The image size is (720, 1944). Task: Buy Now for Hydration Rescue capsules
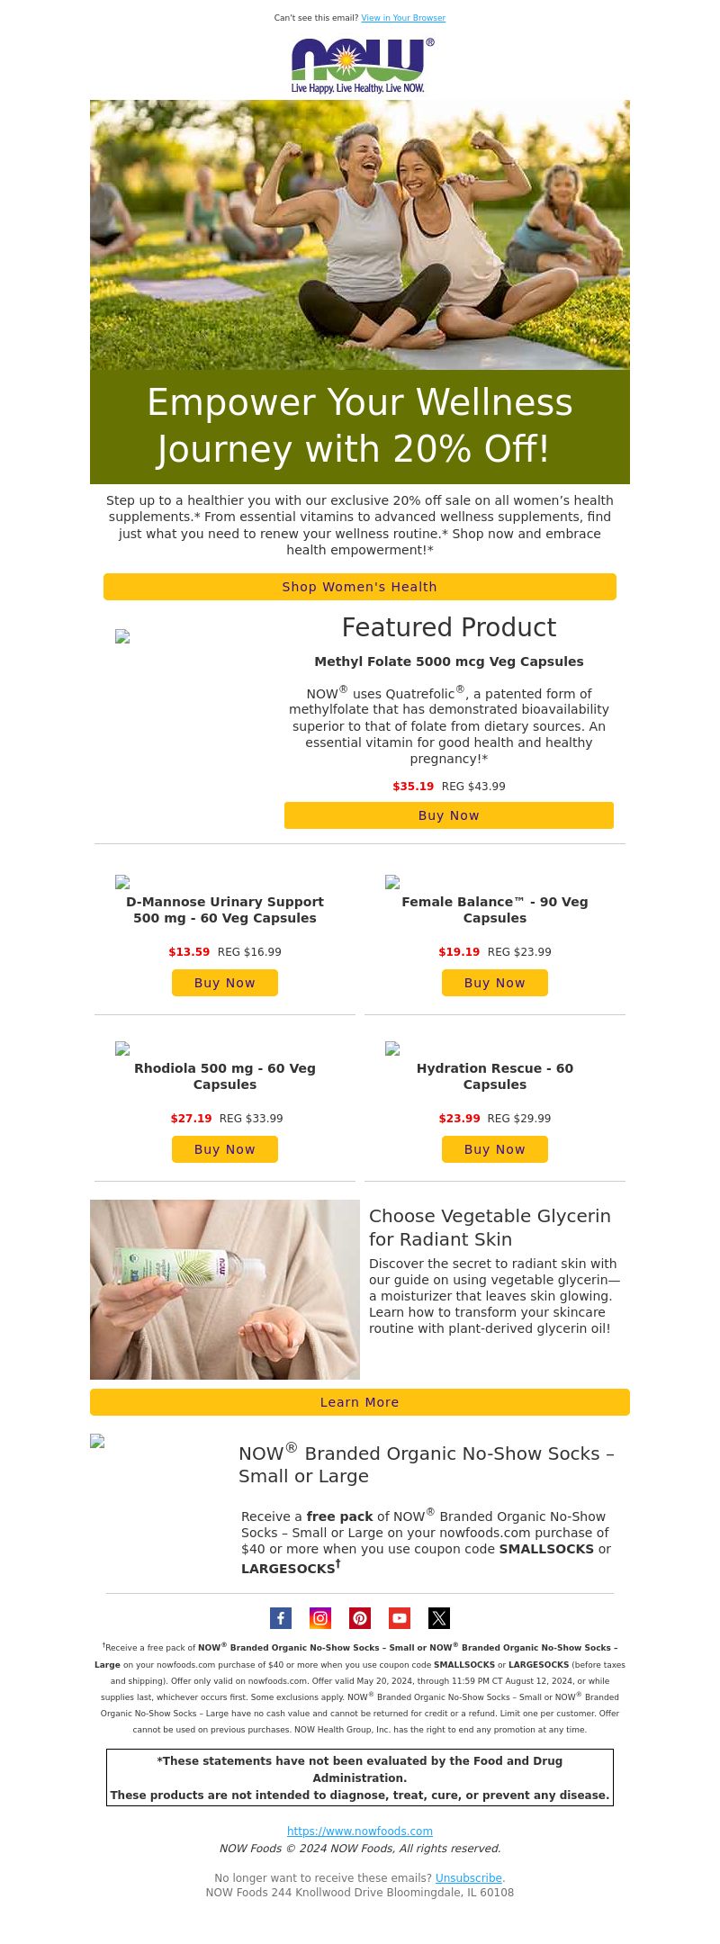click(x=495, y=1149)
